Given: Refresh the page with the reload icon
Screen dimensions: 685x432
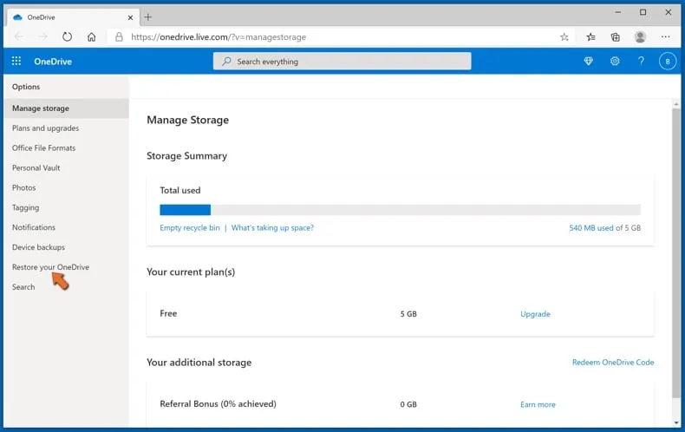Looking at the screenshot, I should (67, 37).
